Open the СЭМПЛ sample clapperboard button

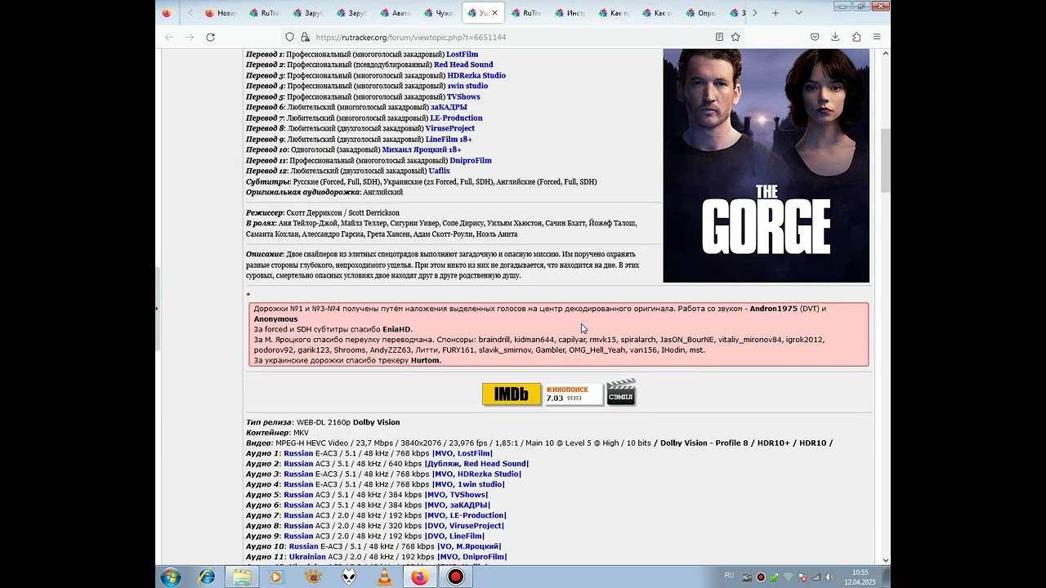pyautogui.click(x=621, y=393)
